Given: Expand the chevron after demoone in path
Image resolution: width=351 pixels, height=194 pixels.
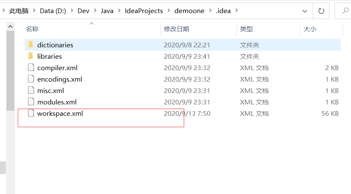Looking at the screenshot, I should point(210,11).
